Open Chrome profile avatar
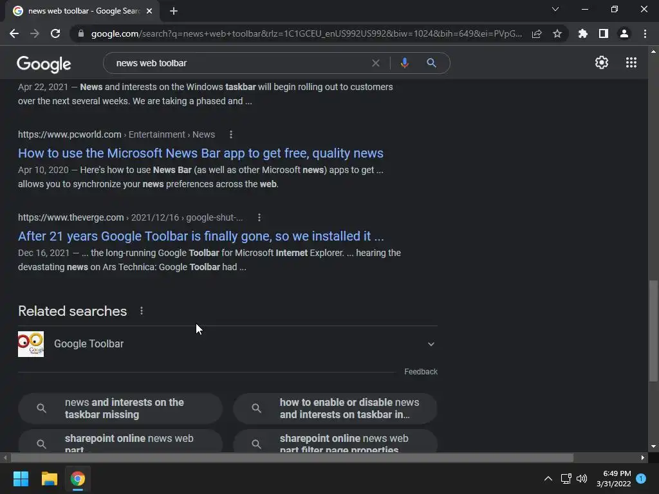 (624, 33)
